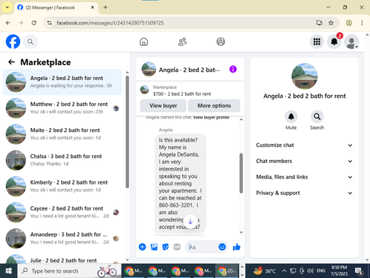The image size is (370, 278).
Task: Open Chrome profile icon
Action: pyautogui.click(x=349, y=23)
